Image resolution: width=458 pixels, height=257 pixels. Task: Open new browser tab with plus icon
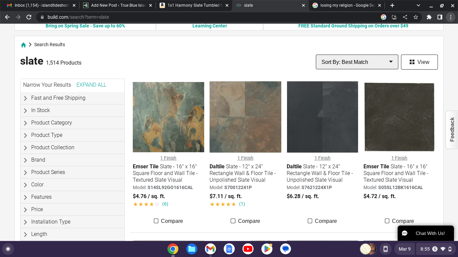392,5
